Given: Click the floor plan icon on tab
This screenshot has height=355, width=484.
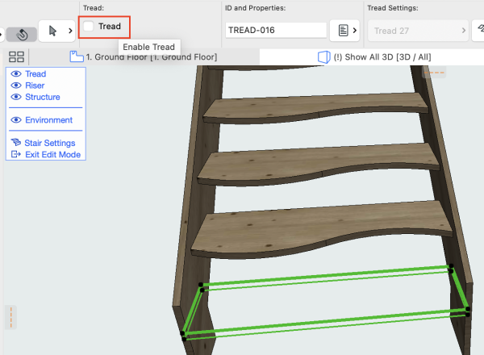Looking at the screenshot, I should pos(77,57).
